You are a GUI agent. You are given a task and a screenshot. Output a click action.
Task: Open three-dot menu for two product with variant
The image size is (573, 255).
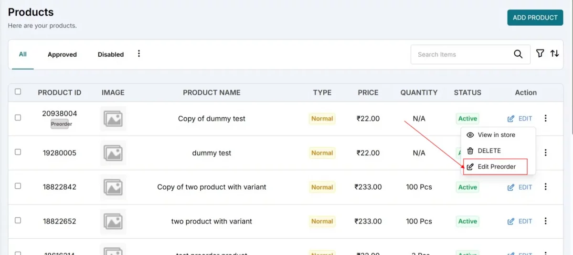pos(546,221)
